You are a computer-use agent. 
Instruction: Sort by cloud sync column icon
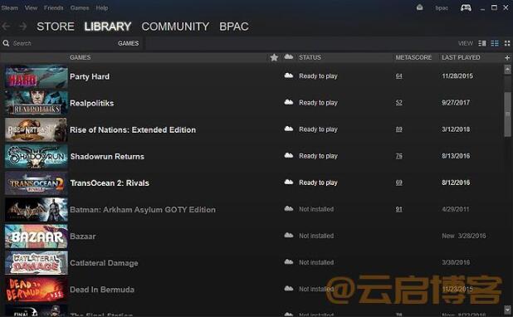click(289, 57)
